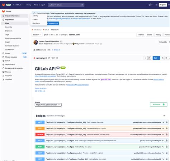Click the Project information sidebar icon

3,16
